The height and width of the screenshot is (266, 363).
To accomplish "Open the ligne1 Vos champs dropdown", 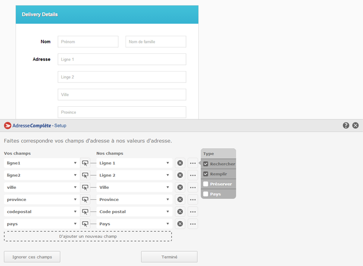I will click(42, 163).
